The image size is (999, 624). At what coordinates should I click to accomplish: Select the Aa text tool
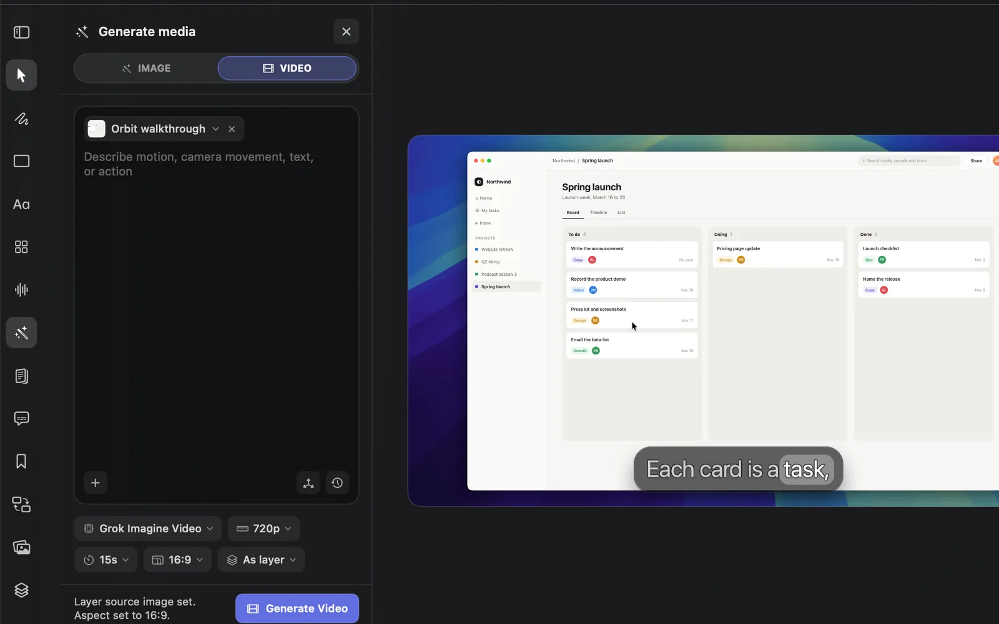click(21, 204)
